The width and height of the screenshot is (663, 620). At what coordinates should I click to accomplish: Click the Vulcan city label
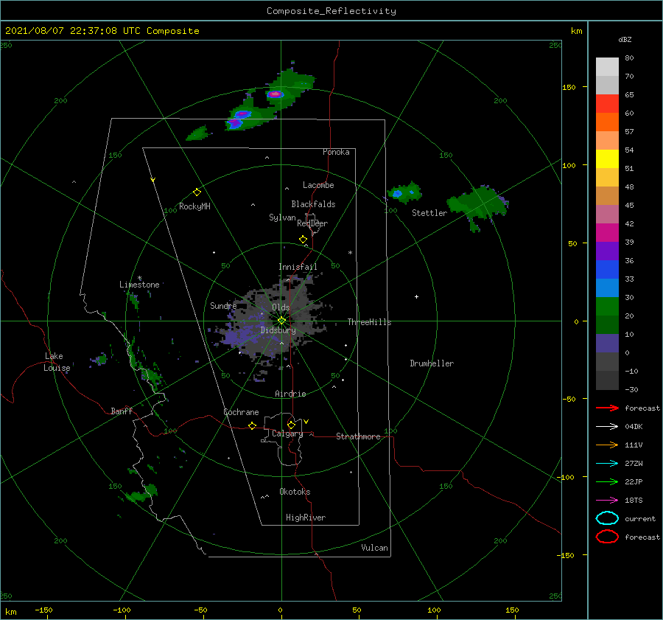[x=375, y=548]
